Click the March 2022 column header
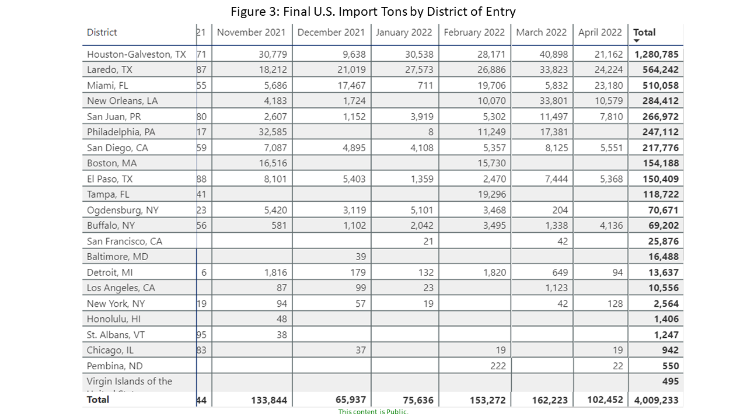The height and width of the screenshot is (420, 747). (541, 33)
